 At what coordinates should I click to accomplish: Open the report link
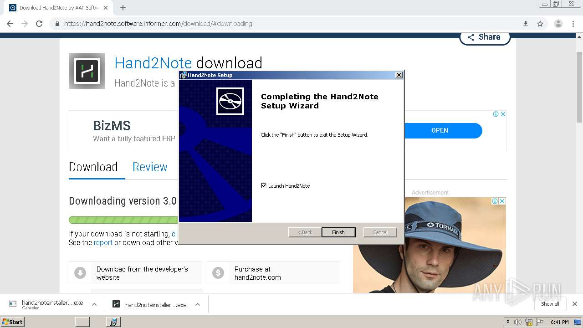click(x=103, y=243)
